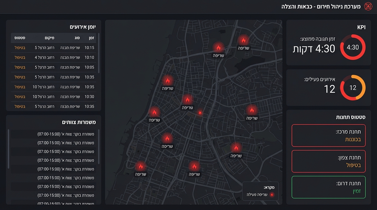Screen dimensions: 377x210
Task: Click the מיקום column header
Action: click(49, 38)
